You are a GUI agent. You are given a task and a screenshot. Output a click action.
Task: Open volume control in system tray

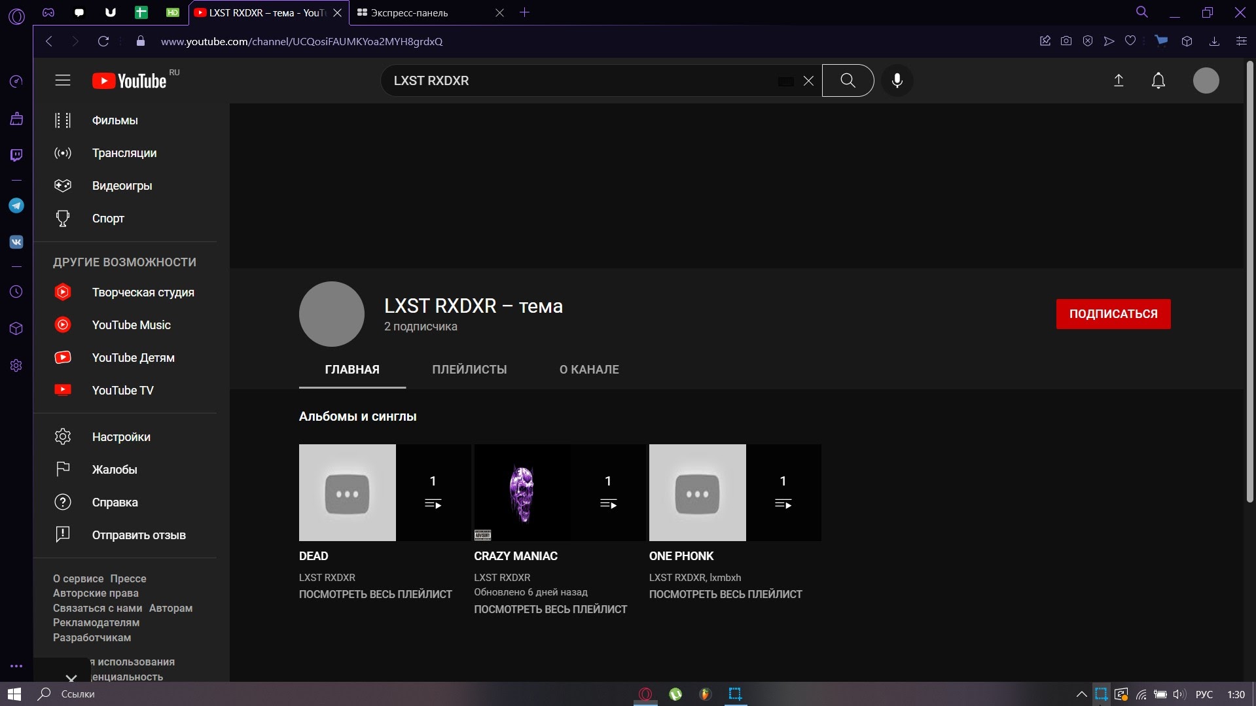point(1179,694)
